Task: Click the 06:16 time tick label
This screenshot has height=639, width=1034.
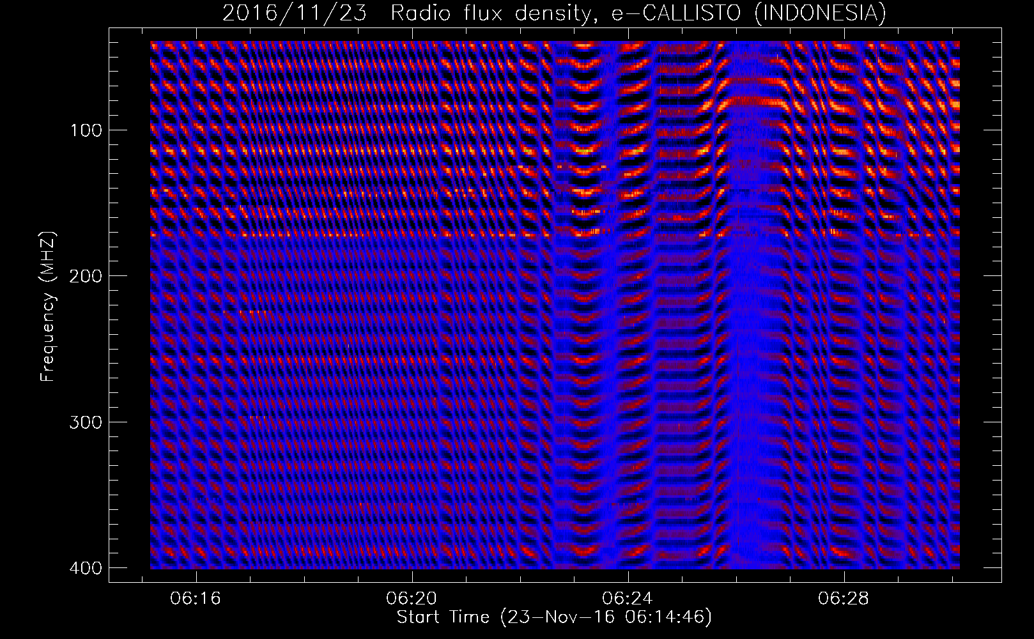Action: point(196,599)
